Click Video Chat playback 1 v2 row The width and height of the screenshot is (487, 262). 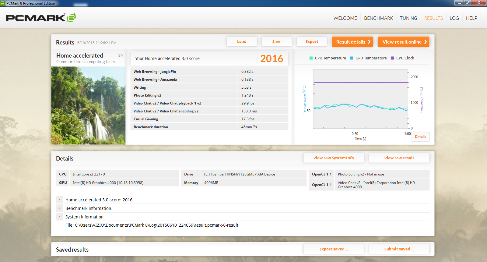coord(209,103)
